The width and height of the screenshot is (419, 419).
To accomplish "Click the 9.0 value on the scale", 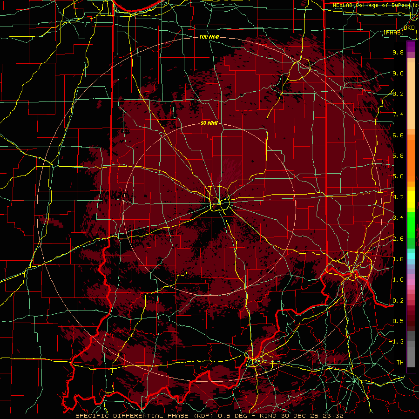I will pos(398,73).
